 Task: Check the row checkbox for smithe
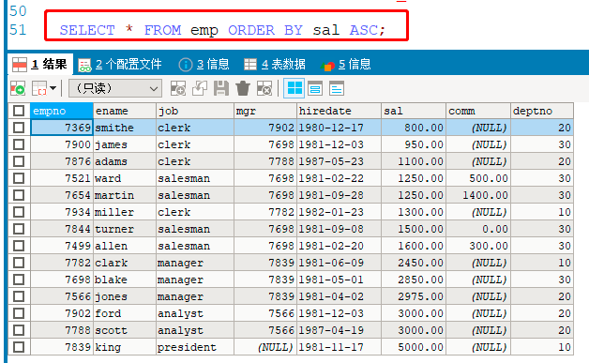(x=19, y=128)
